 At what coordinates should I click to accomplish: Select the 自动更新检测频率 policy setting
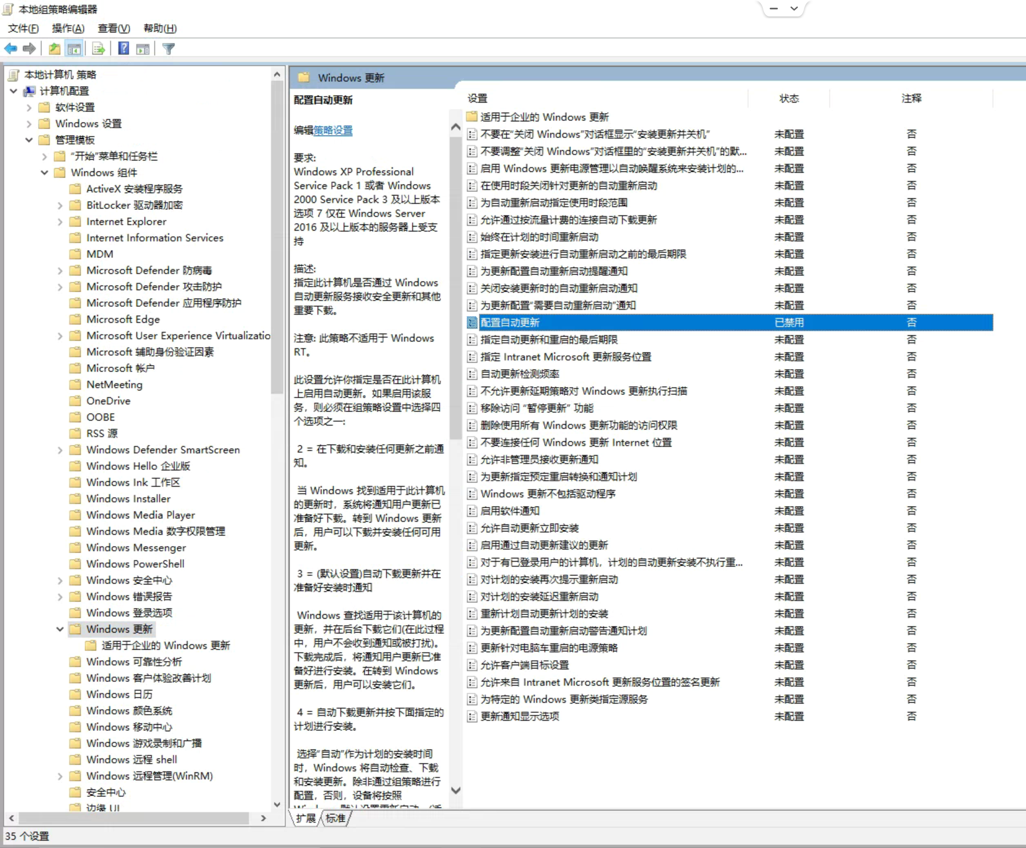pyautogui.click(x=520, y=374)
